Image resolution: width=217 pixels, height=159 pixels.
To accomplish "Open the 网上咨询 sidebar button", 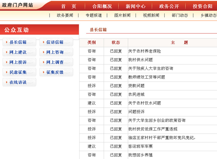I will click(56, 52).
